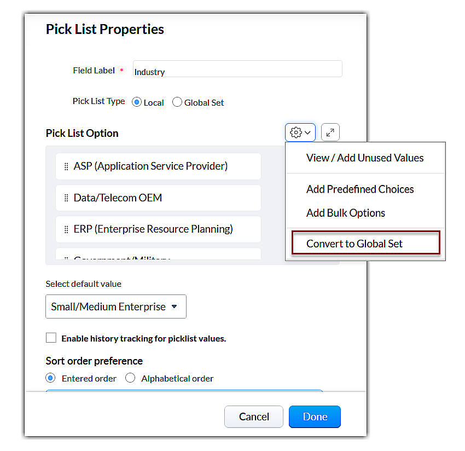Choose View / Add Unused Values
Screen dimensions: 465x451
click(x=365, y=158)
